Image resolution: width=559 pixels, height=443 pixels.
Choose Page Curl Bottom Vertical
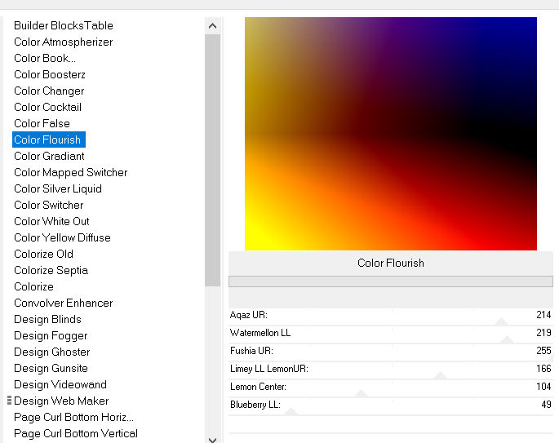click(75, 433)
